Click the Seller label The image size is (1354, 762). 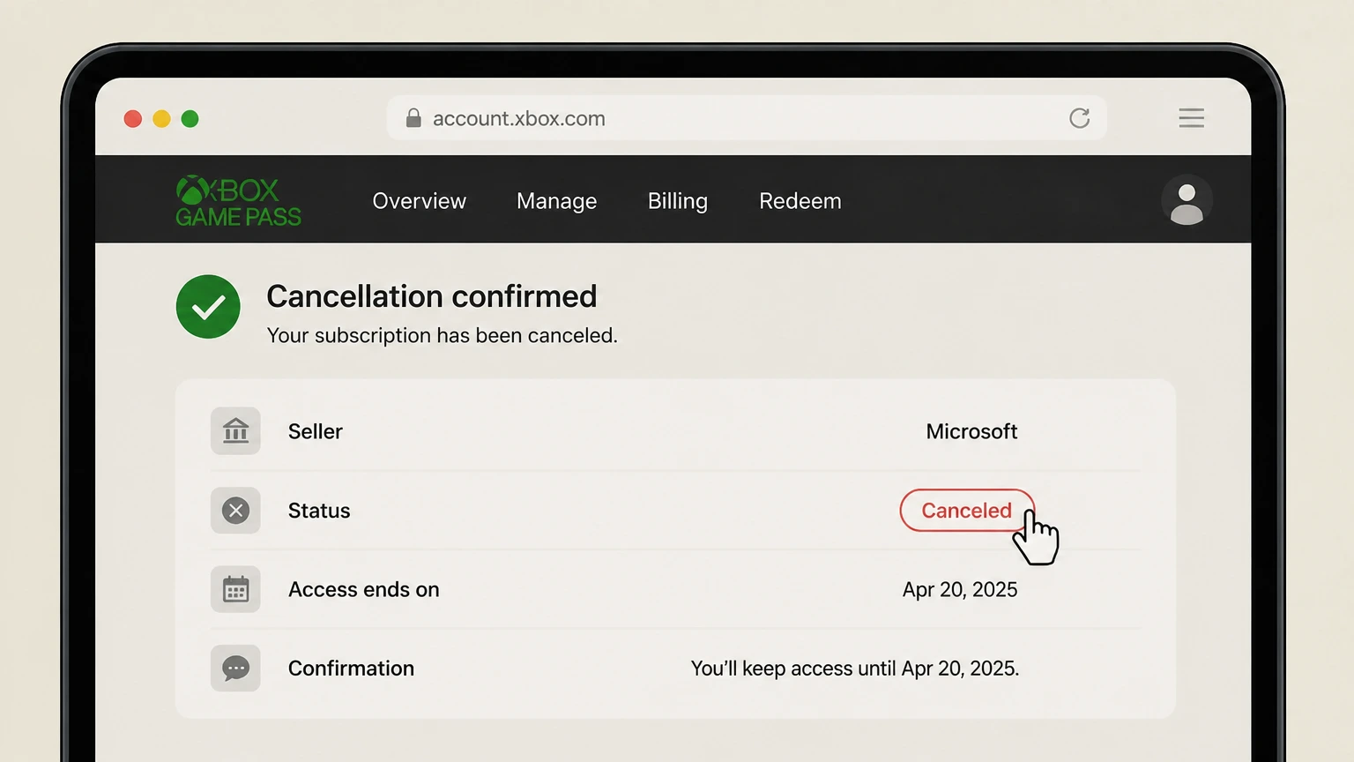[315, 431]
